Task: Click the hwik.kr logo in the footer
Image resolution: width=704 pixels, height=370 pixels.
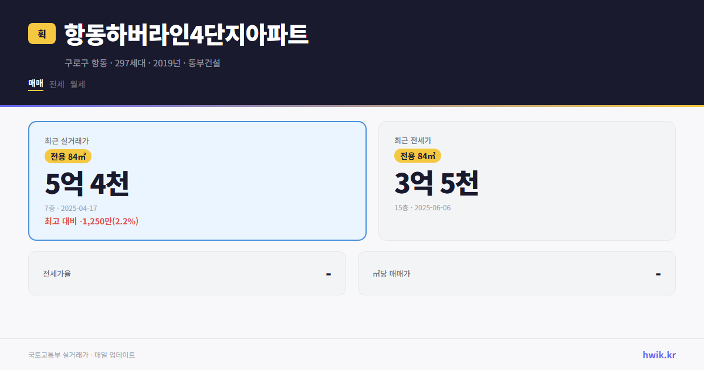Action: point(658,355)
